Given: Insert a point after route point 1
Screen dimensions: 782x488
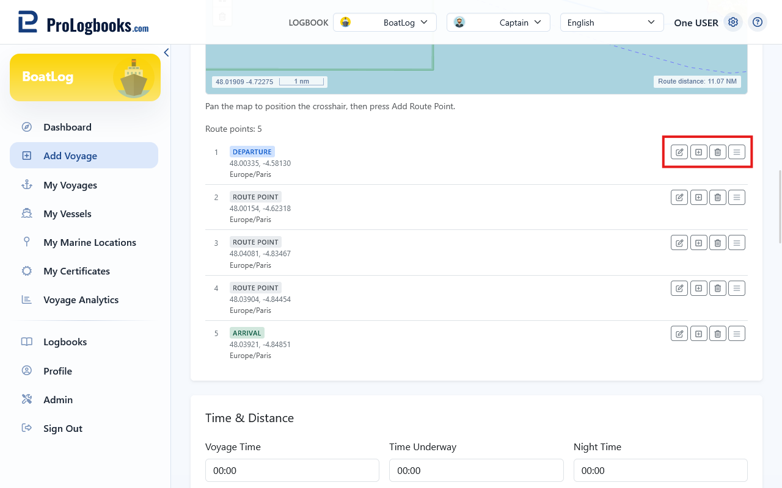Looking at the screenshot, I should tap(699, 152).
